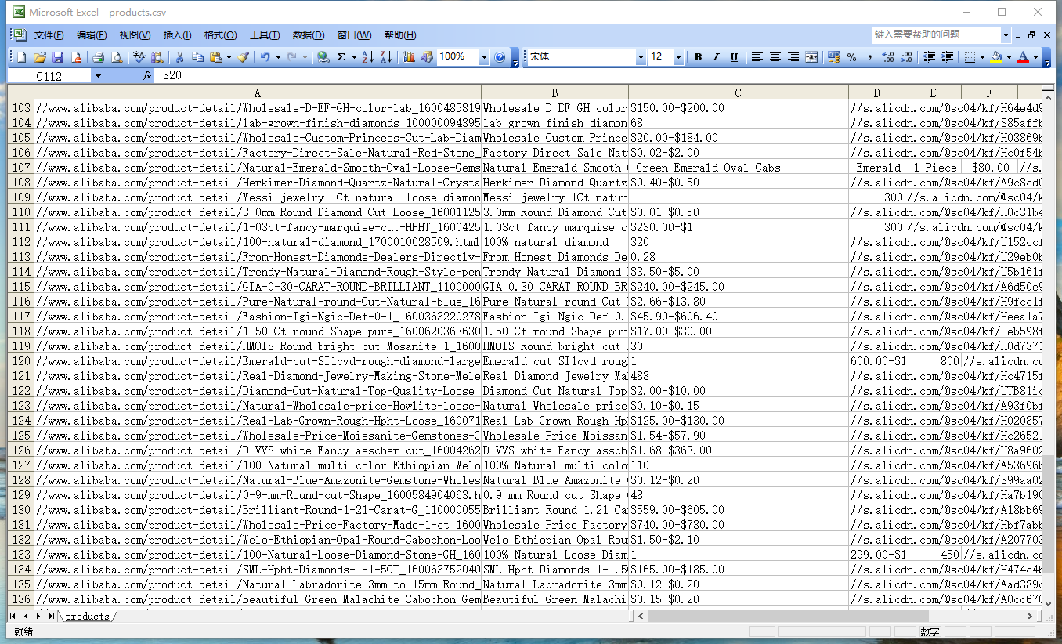
Task: Copy the selected cell using the toolbar
Action: [197, 57]
